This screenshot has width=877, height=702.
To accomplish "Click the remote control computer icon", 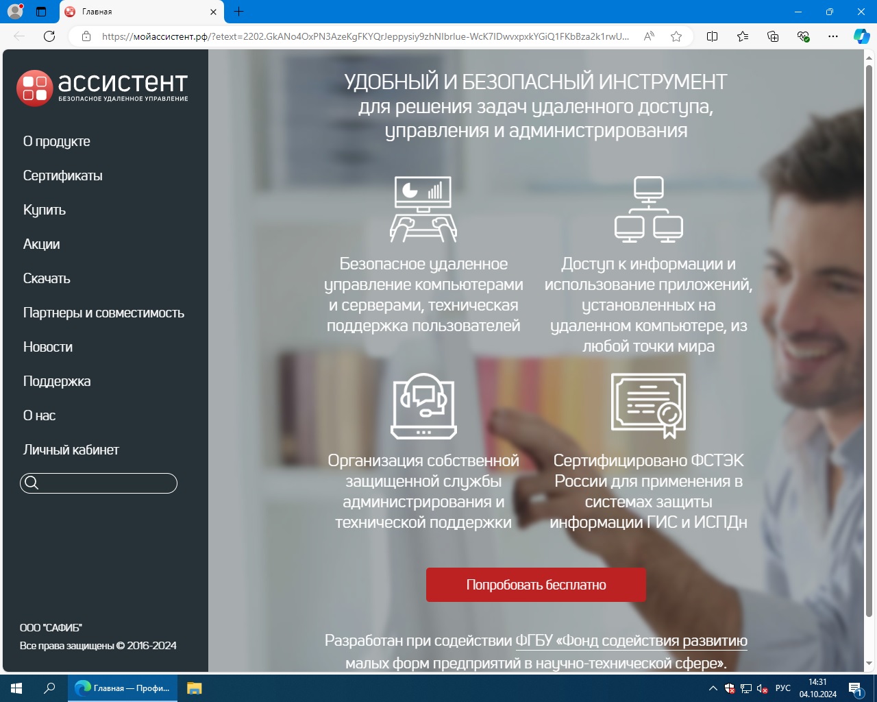I will pos(423,209).
